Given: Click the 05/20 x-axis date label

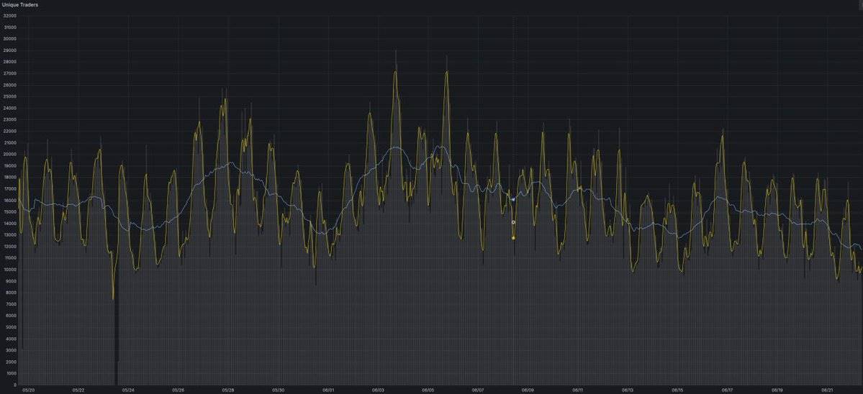Looking at the screenshot, I should (x=28, y=390).
